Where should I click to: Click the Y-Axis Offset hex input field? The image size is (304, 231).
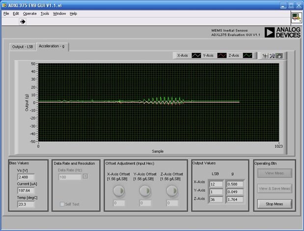coord(145,203)
